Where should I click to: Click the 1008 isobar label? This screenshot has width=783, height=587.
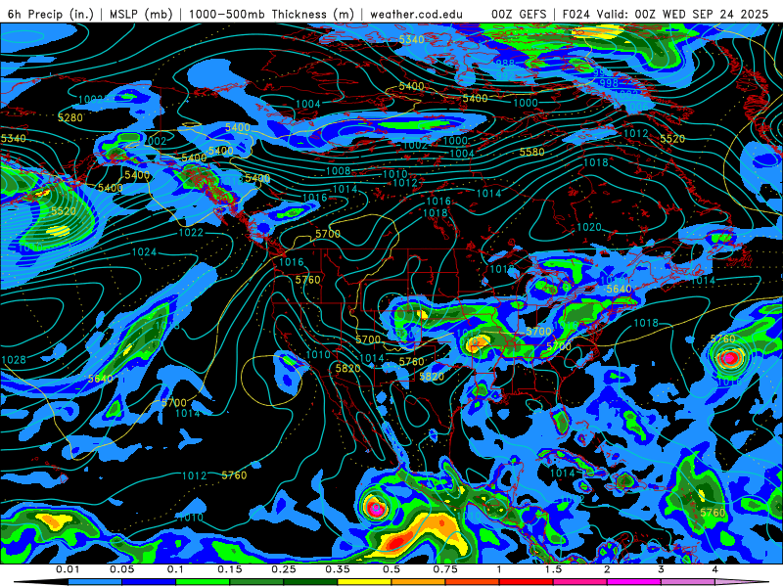click(338, 171)
